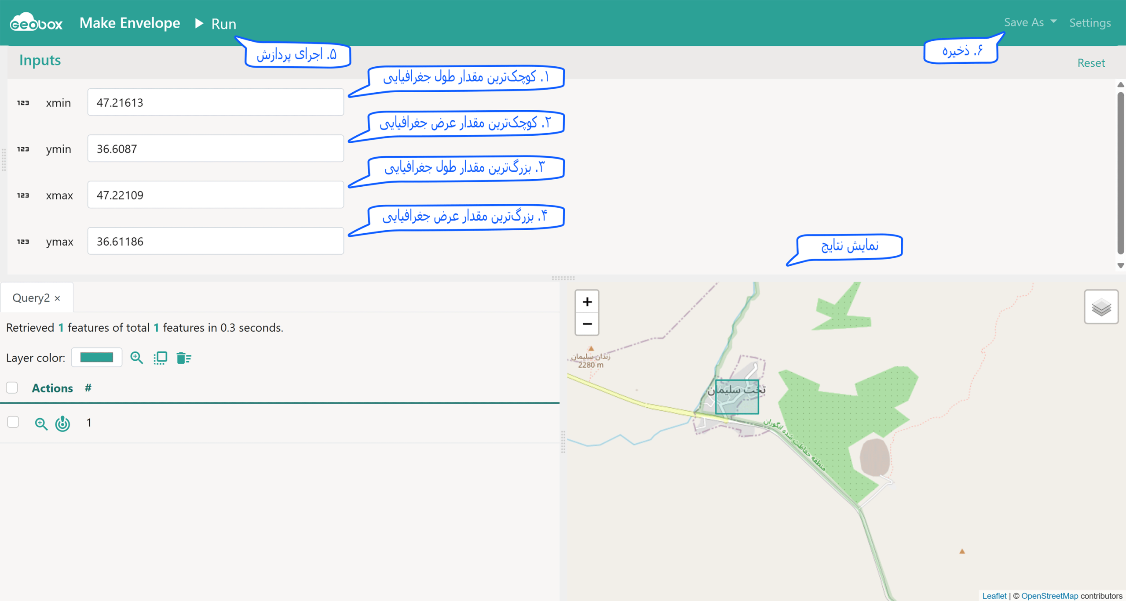The height and width of the screenshot is (601, 1126).
Task: Click the xmin input field
Action: [216, 102]
